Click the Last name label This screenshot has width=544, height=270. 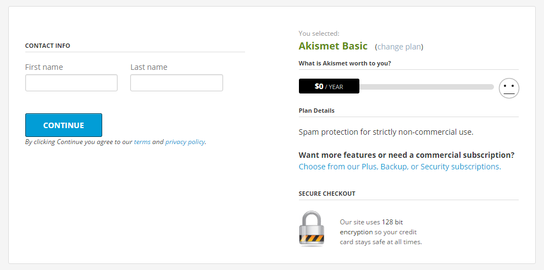[x=149, y=67]
